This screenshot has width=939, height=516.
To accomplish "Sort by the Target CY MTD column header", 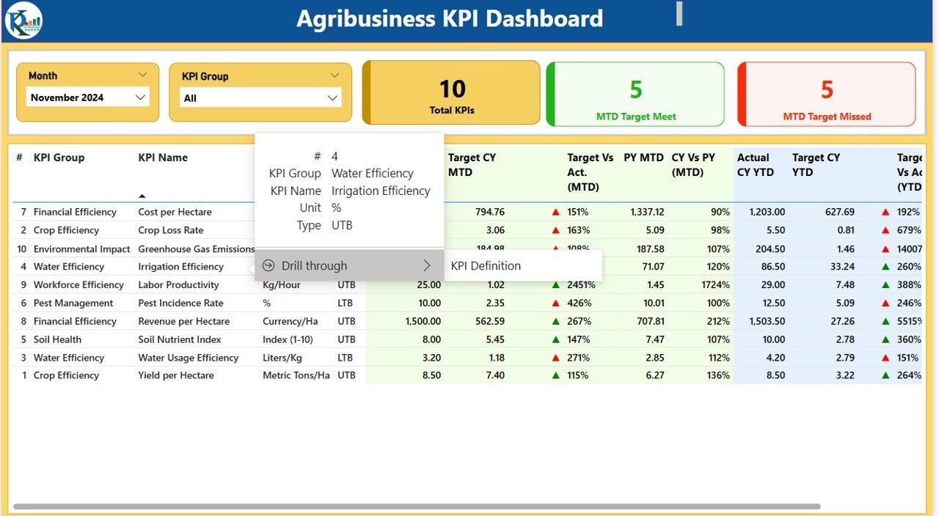I will click(x=472, y=165).
